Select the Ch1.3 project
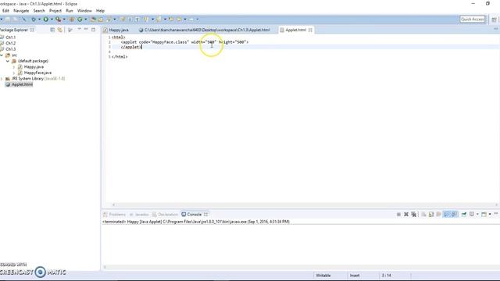 10,49
